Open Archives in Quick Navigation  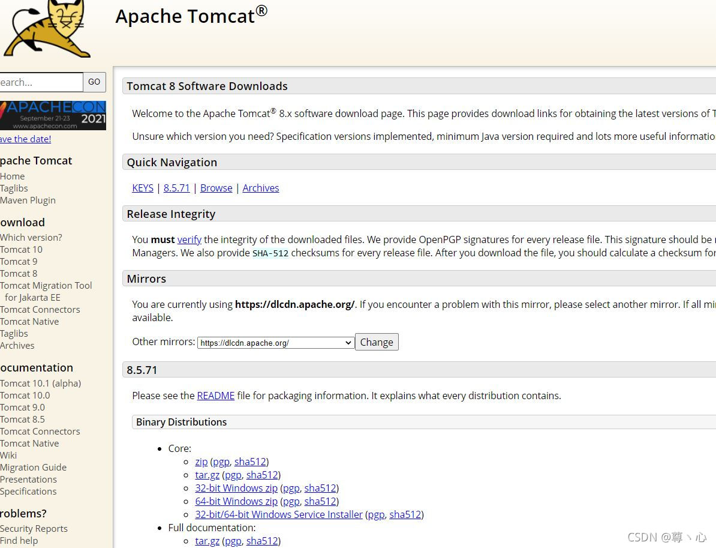(x=261, y=188)
